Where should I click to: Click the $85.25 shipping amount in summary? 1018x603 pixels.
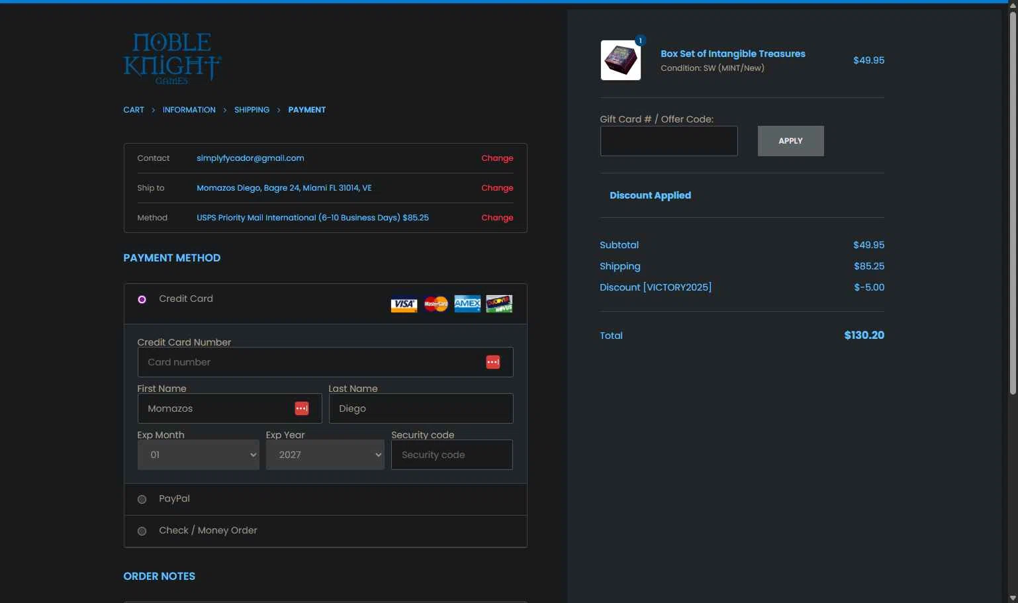coord(869,266)
